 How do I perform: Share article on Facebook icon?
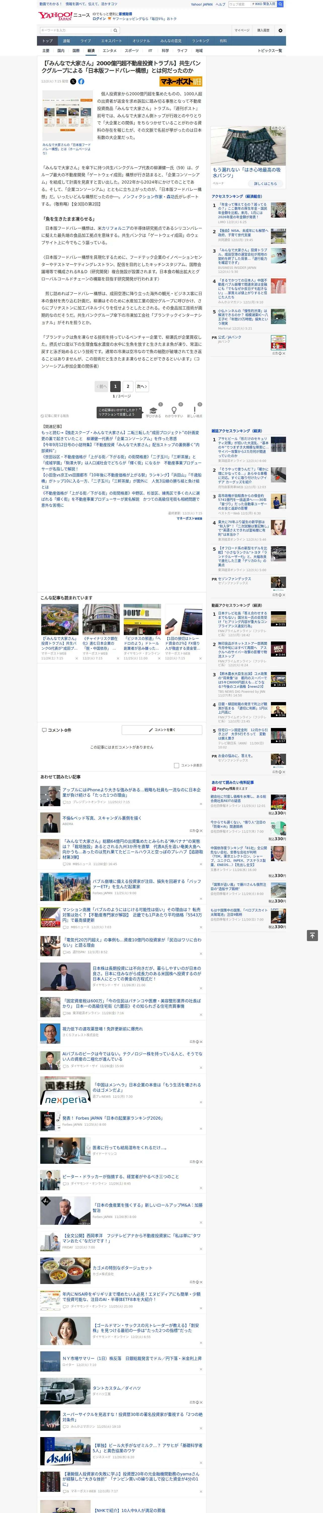(x=82, y=82)
